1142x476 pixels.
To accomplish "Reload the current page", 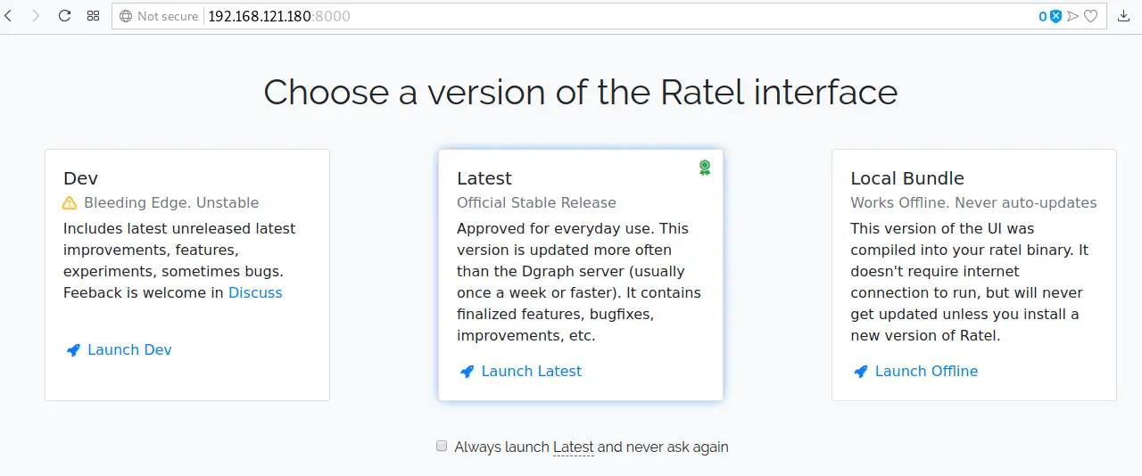I will pos(64,16).
